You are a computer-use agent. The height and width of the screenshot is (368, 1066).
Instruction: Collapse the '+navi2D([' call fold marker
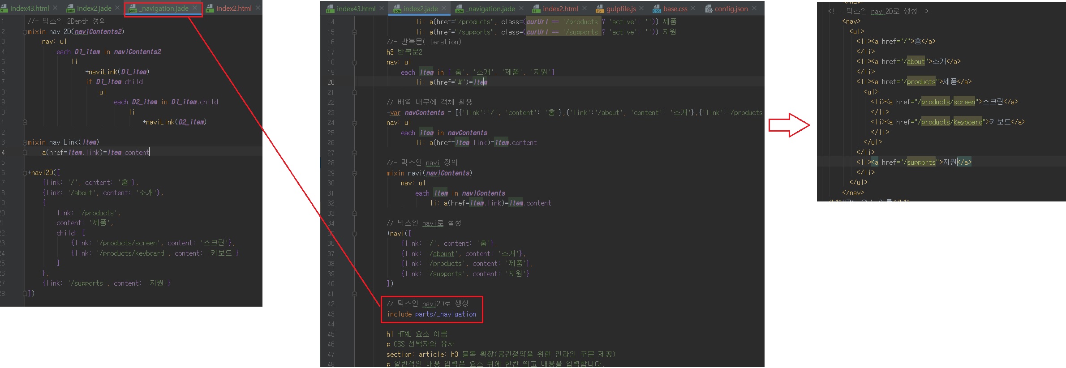25,173
